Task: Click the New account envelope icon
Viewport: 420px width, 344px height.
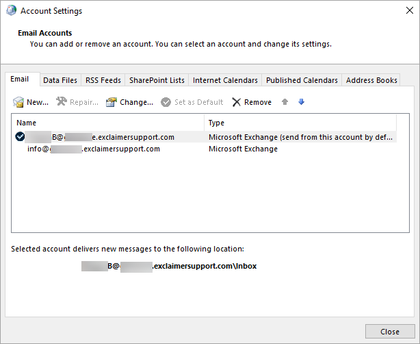Action: tap(18, 102)
